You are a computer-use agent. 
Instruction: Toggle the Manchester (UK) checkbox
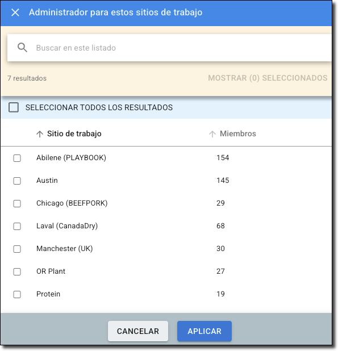coord(17,249)
